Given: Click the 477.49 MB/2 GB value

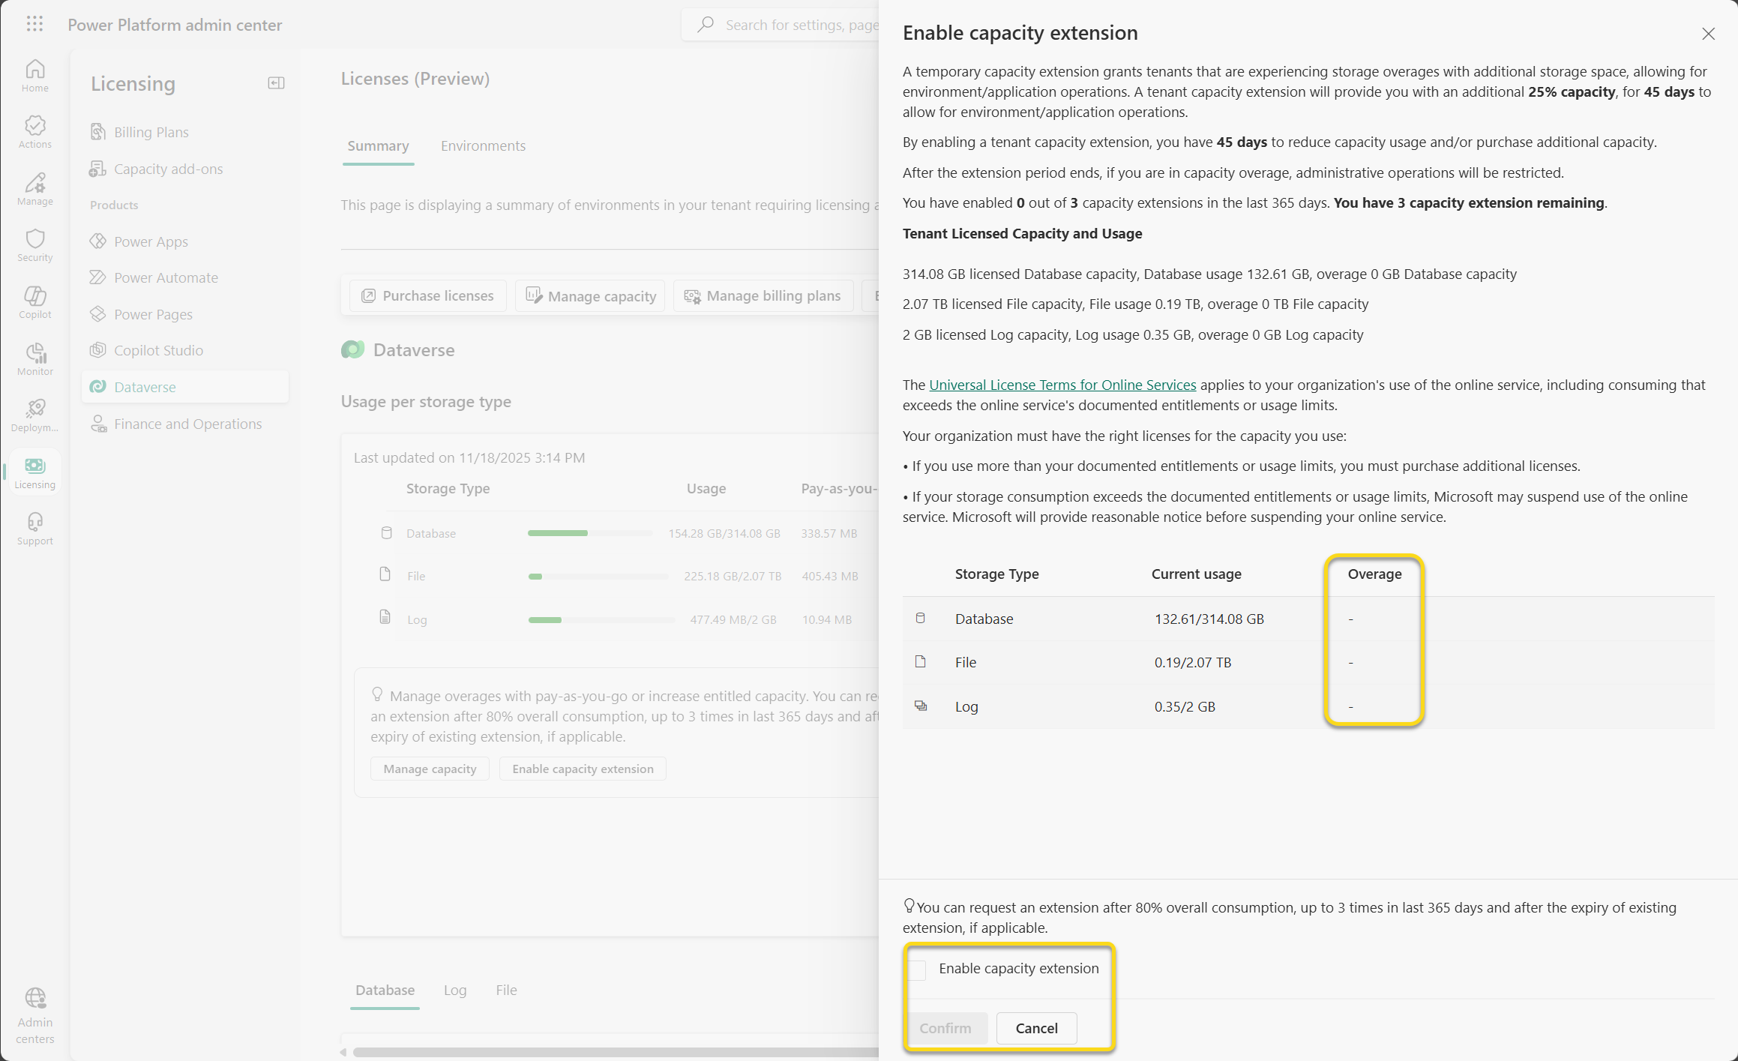Looking at the screenshot, I should (x=733, y=620).
